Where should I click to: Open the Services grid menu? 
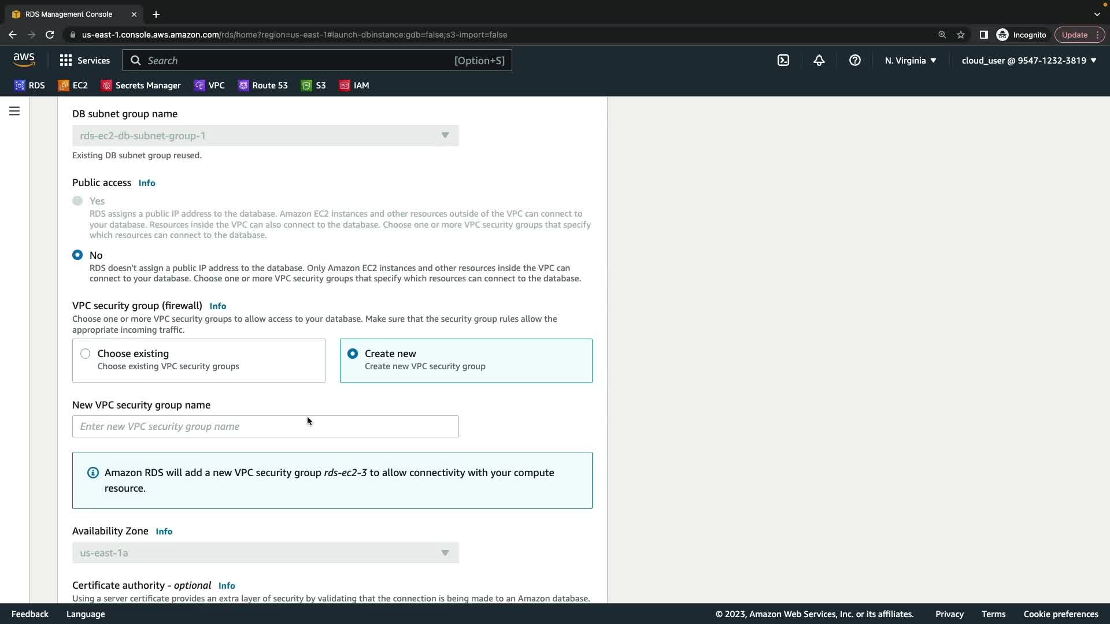(84, 60)
